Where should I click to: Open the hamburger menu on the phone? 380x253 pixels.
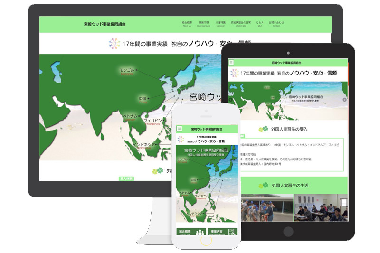click(x=180, y=129)
